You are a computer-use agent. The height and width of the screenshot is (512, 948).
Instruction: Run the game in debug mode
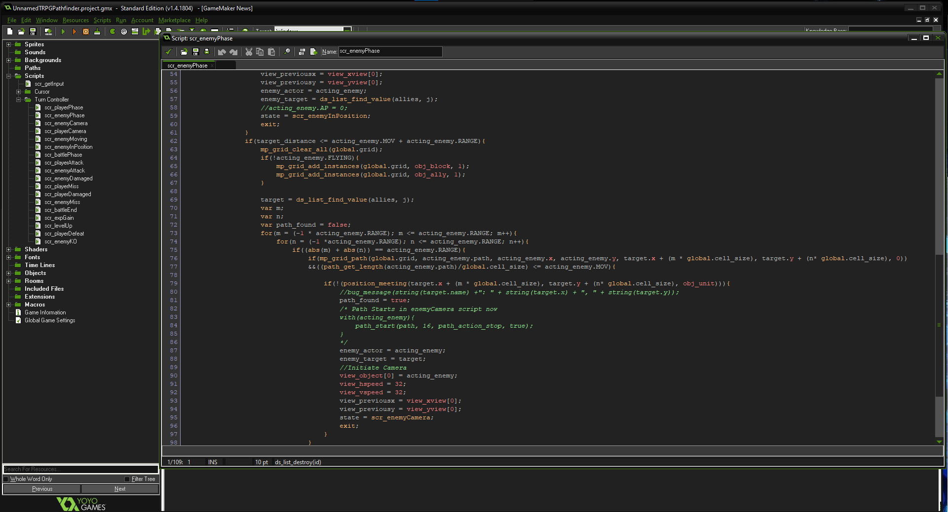[75, 32]
